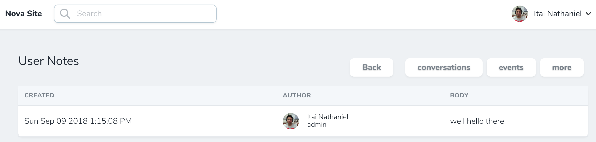
Task: Click Itai Nathaniel's avatar in the note row
Action: click(x=291, y=121)
